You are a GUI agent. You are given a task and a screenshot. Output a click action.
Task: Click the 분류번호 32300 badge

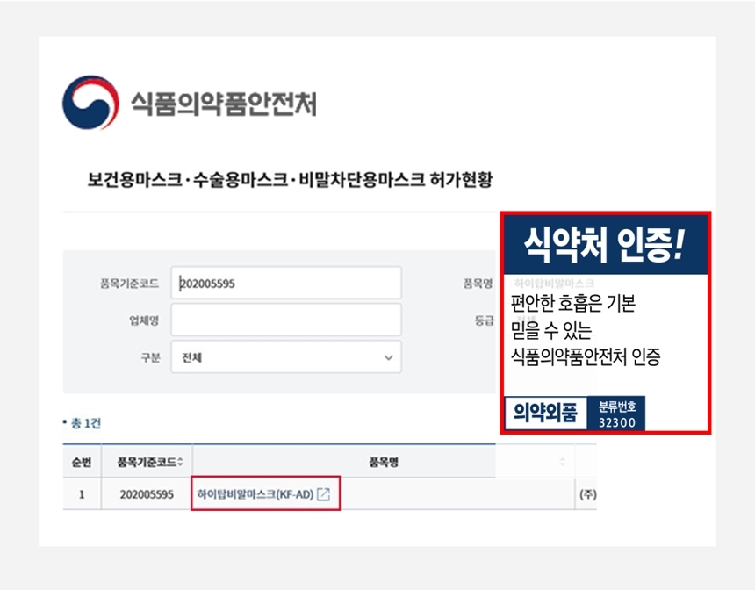[x=618, y=414]
